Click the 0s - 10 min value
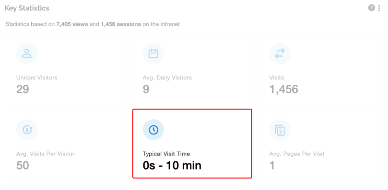The height and width of the screenshot is (190, 388). pyautogui.click(x=172, y=166)
